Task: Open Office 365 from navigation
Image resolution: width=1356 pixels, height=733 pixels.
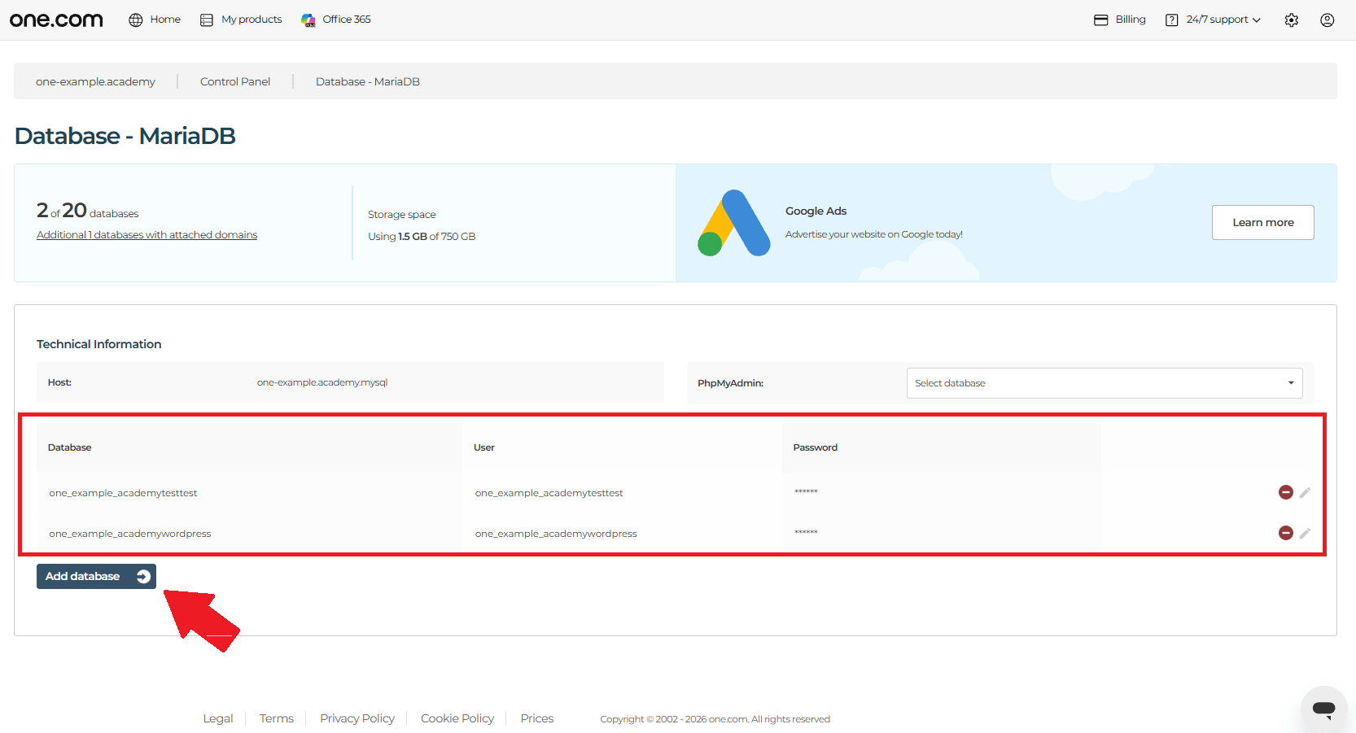Action: click(335, 20)
